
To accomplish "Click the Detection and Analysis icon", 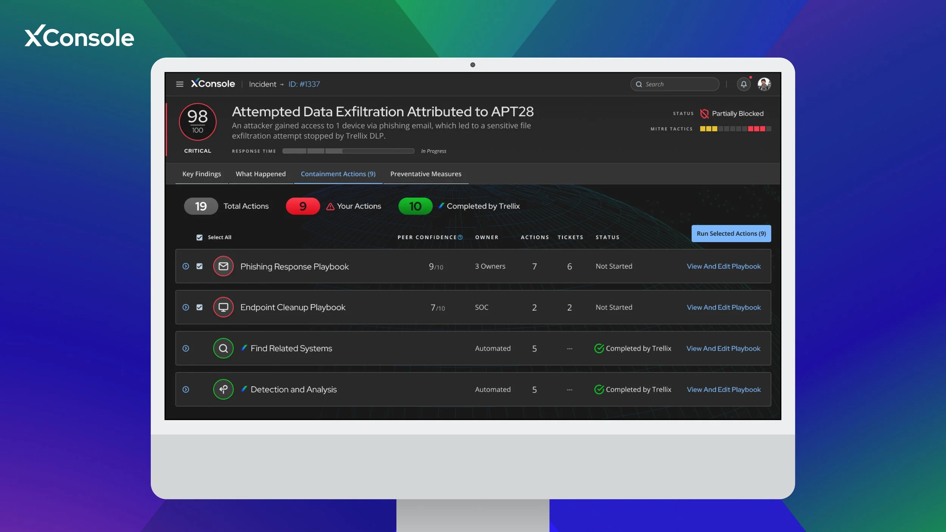I will point(223,389).
